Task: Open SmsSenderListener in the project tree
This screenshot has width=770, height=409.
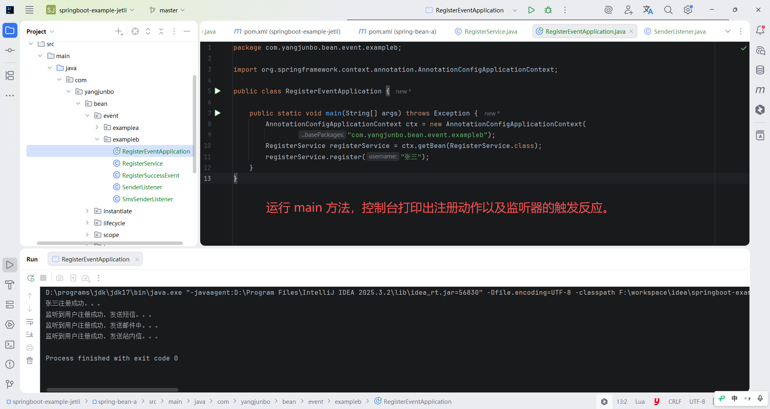Action: (148, 199)
